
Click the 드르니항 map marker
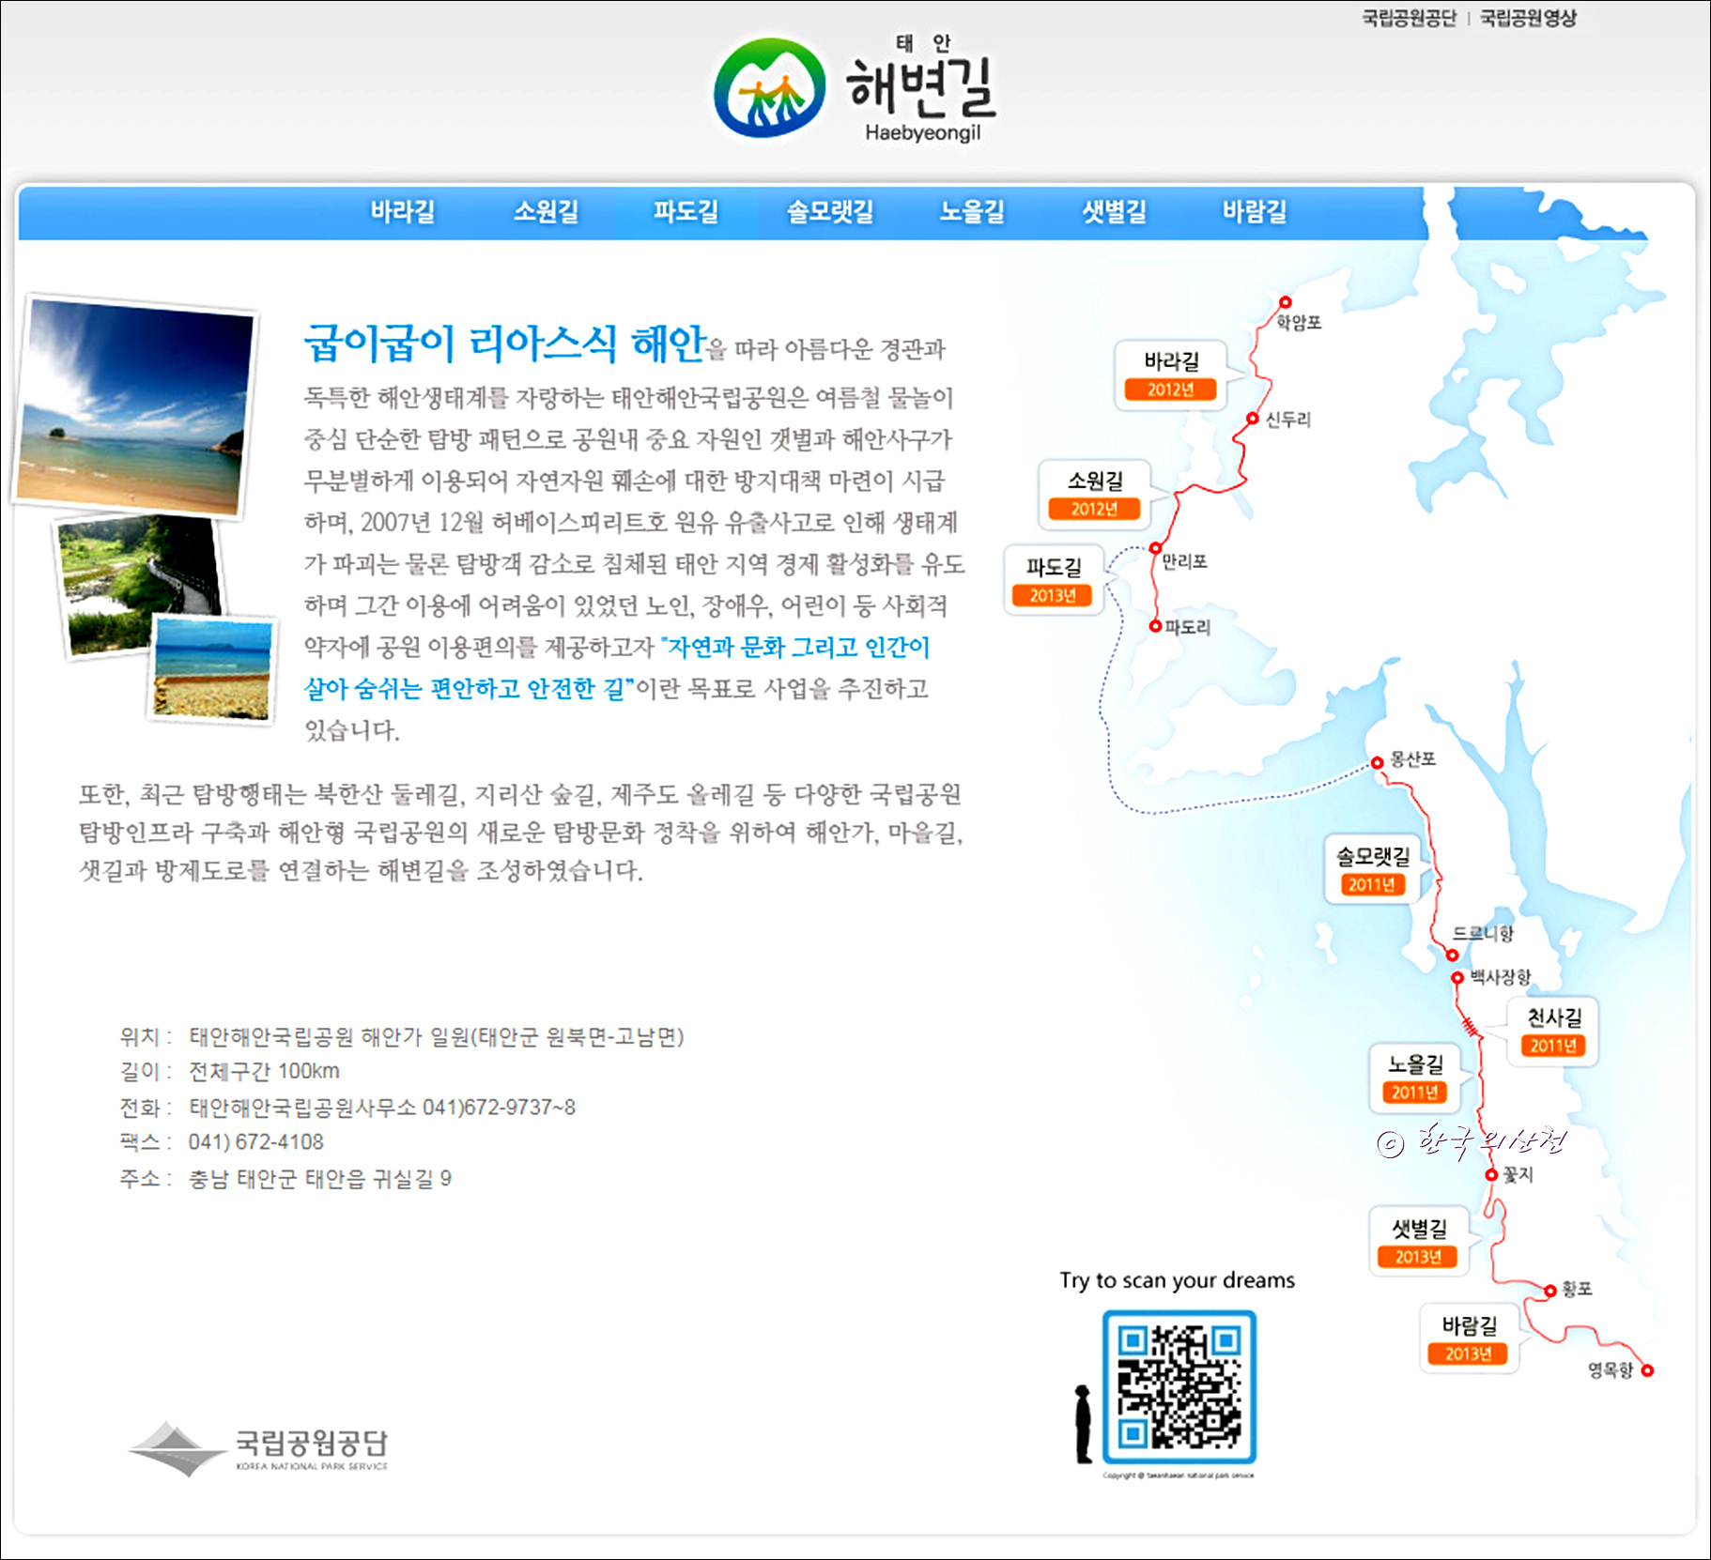(x=1452, y=956)
